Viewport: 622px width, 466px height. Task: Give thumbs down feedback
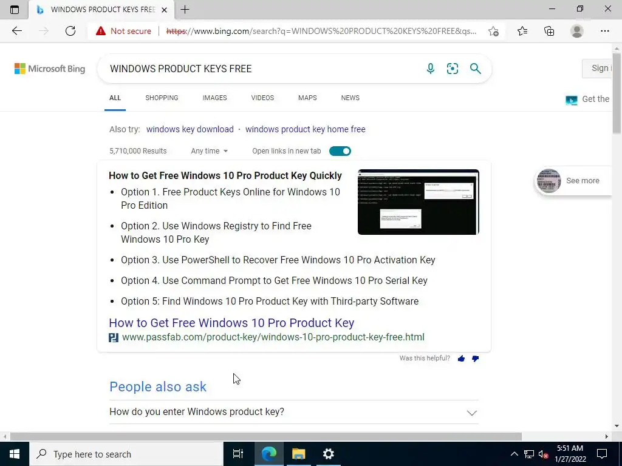[x=475, y=359]
